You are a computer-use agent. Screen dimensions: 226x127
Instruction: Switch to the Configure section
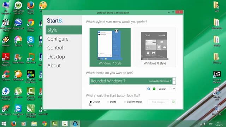coord(58,39)
